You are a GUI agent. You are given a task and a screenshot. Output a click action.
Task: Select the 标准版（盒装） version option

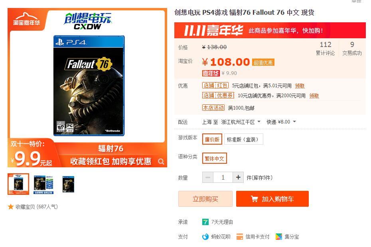click(x=244, y=139)
